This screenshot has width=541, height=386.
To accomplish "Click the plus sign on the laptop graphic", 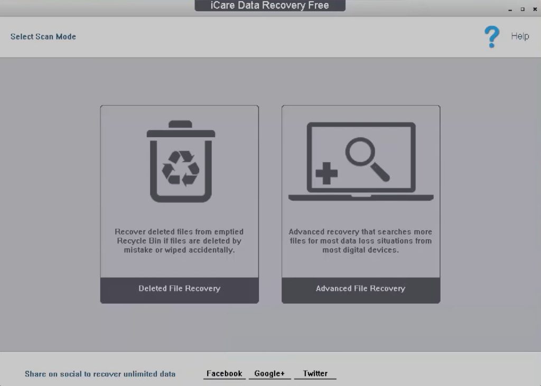I will 328,173.
